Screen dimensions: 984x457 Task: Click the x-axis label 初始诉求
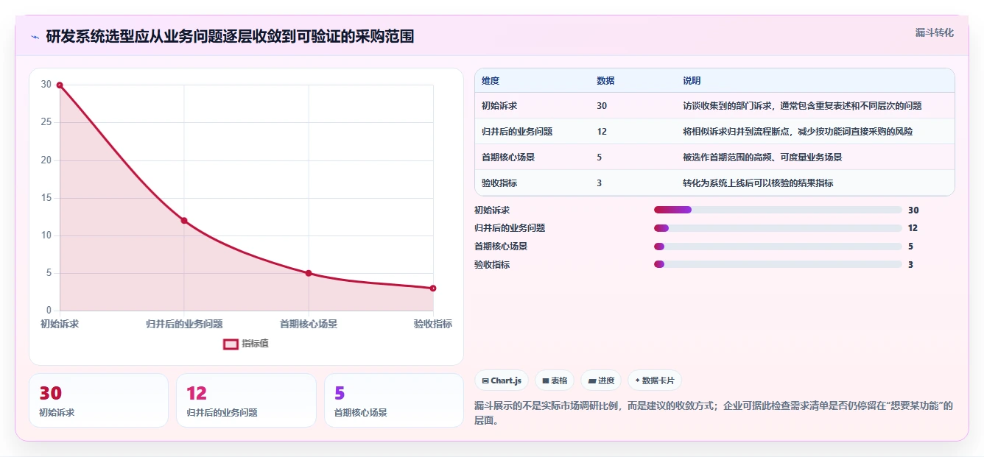(x=60, y=324)
